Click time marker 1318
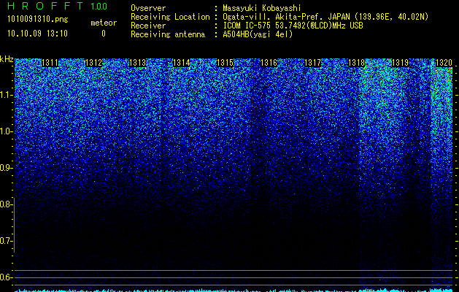 click(357, 63)
